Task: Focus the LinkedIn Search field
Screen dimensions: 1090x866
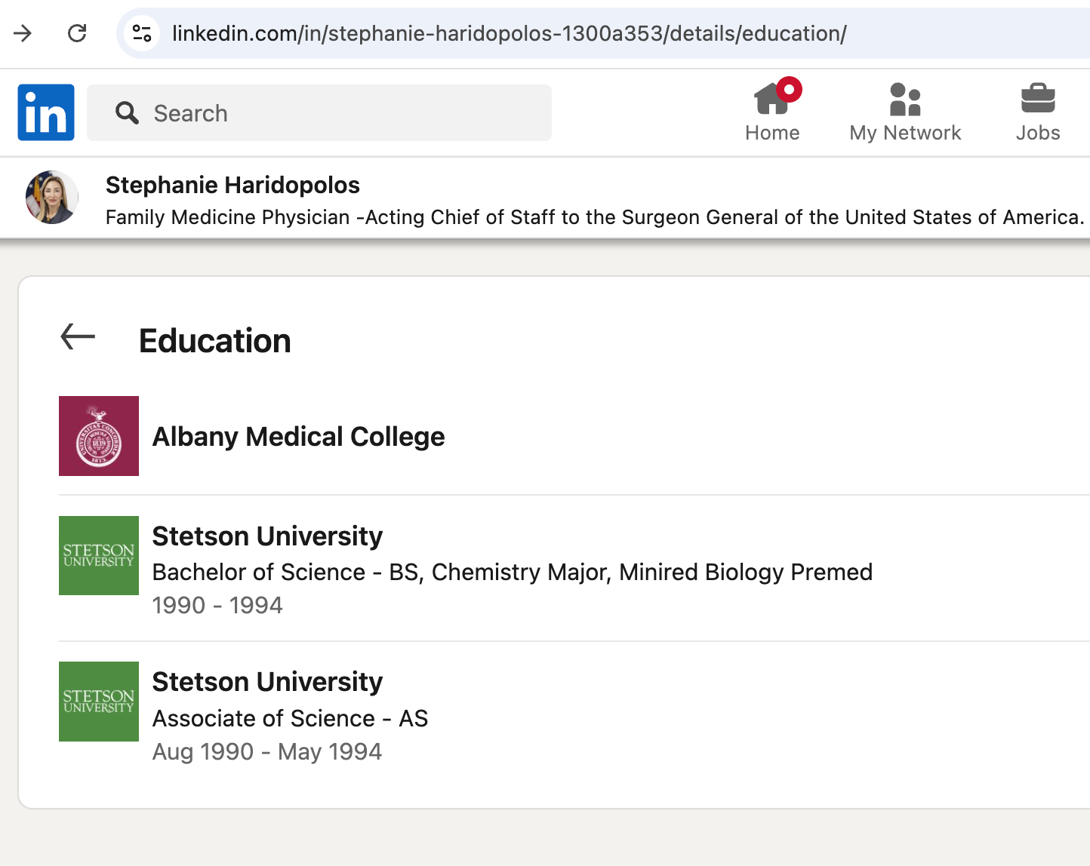Action: (319, 113)
